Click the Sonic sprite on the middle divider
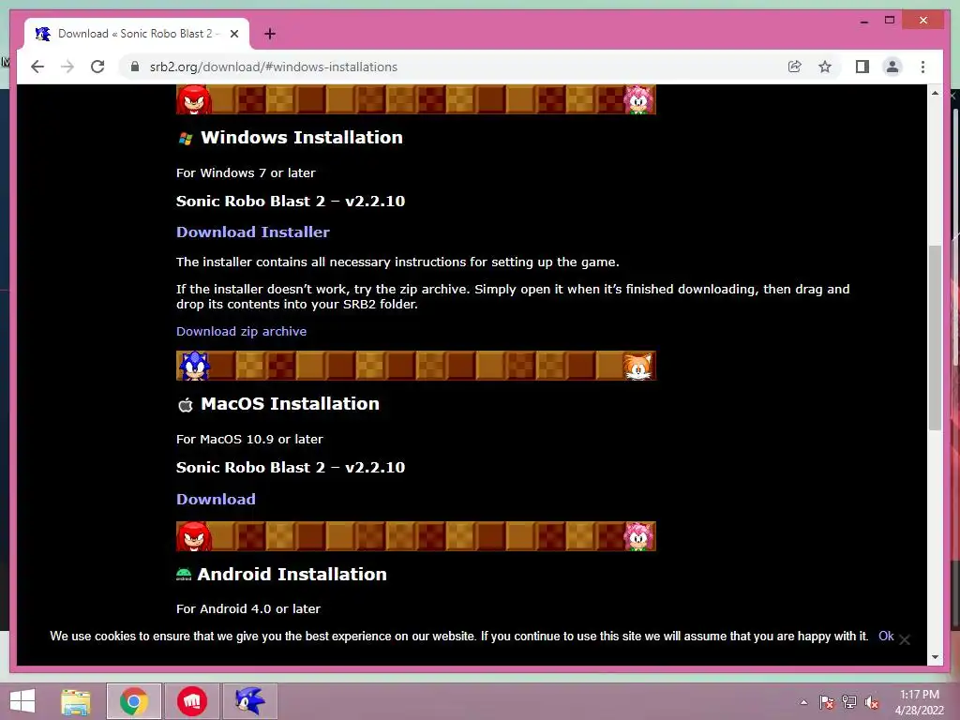 pos(193,366)
